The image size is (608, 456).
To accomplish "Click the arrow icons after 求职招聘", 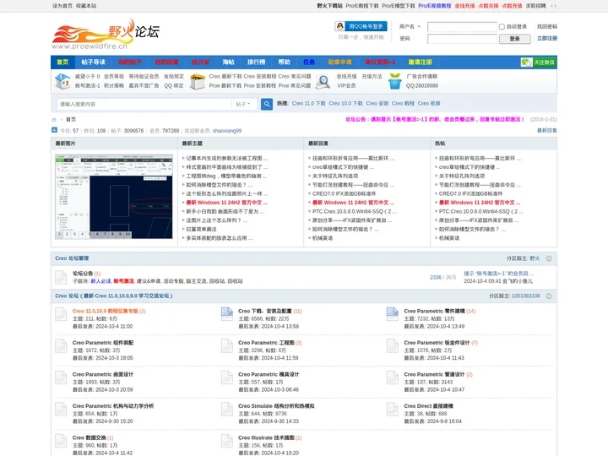I will click(553, 6).
